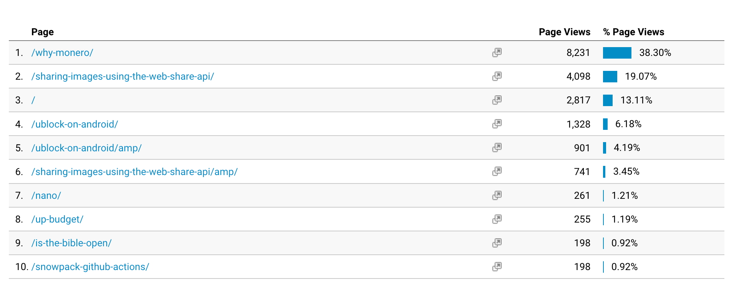Viewport: 729px width, 285px height.
Task: Open /snowpack-github-actions/ external-link icon
Action: click(x=497, y=267)
